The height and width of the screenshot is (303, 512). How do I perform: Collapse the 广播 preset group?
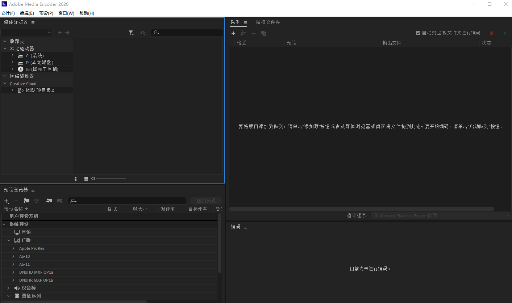(x=9, y=240)
